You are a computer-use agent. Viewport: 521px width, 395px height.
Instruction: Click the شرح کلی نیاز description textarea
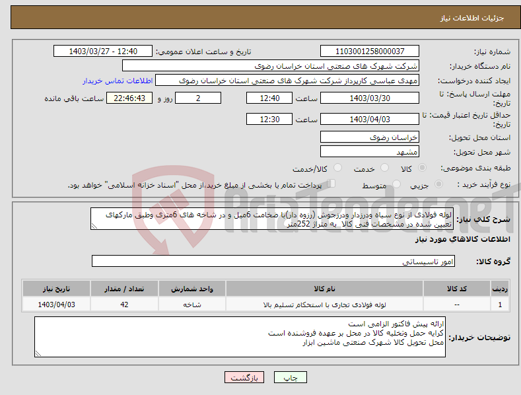[x=272, y=219]
